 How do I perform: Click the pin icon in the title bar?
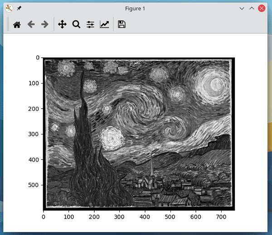point(19,8)
